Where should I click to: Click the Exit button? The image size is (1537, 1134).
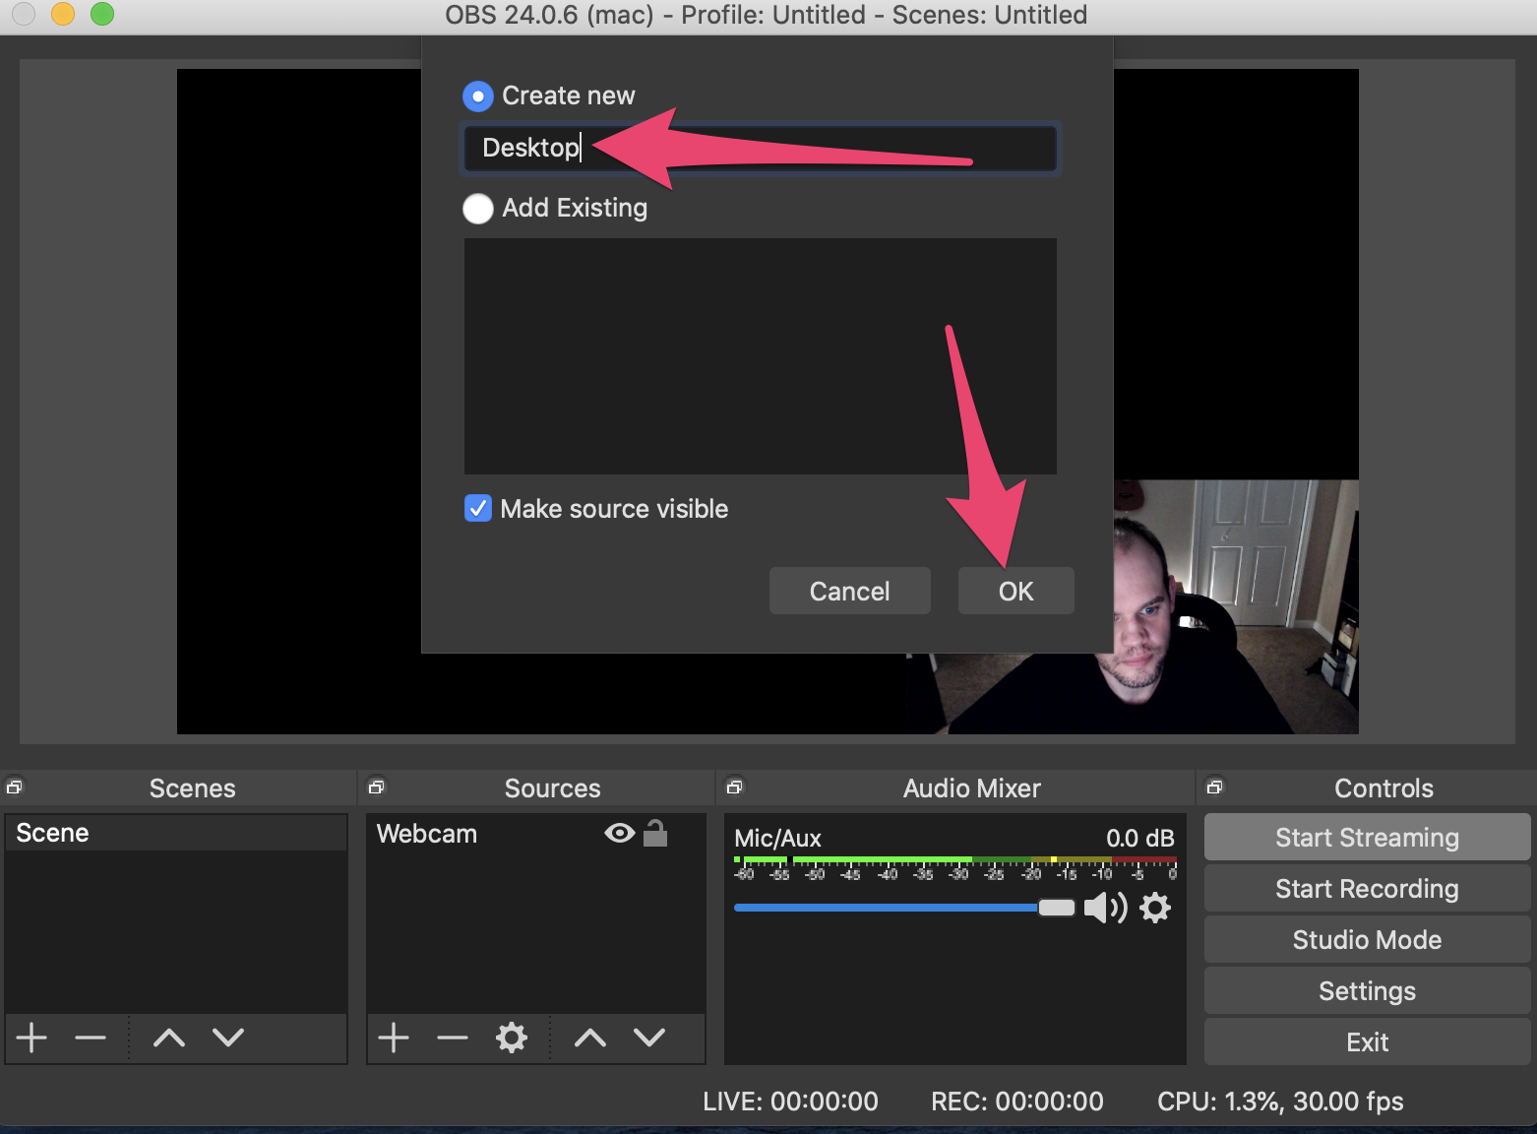pos(1368,1042)
